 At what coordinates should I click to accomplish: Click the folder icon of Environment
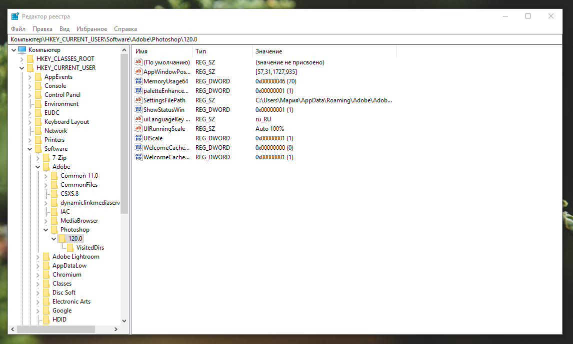coord(38,104)
